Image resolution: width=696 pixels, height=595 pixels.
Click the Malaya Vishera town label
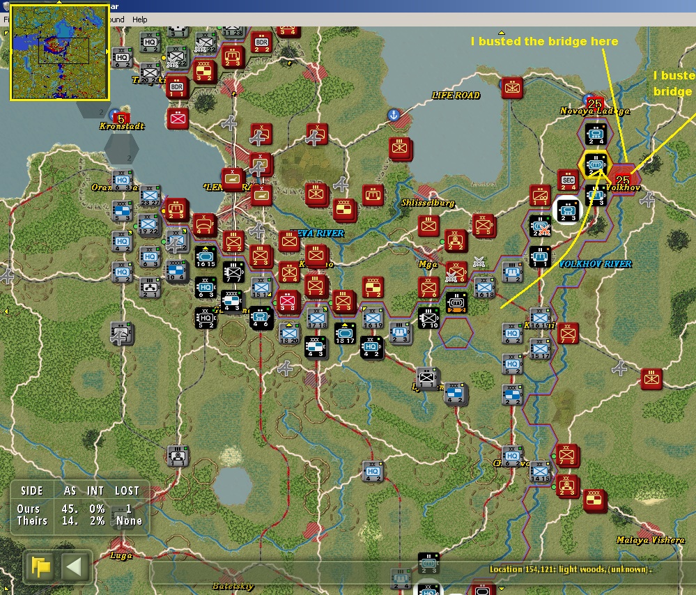(650, 540)
